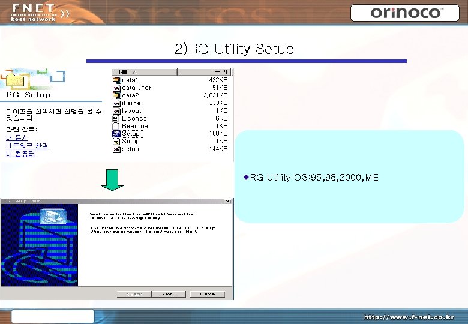Click Next in the InstallShield wizard
The image size is (468, 324).
click(169, 294)
